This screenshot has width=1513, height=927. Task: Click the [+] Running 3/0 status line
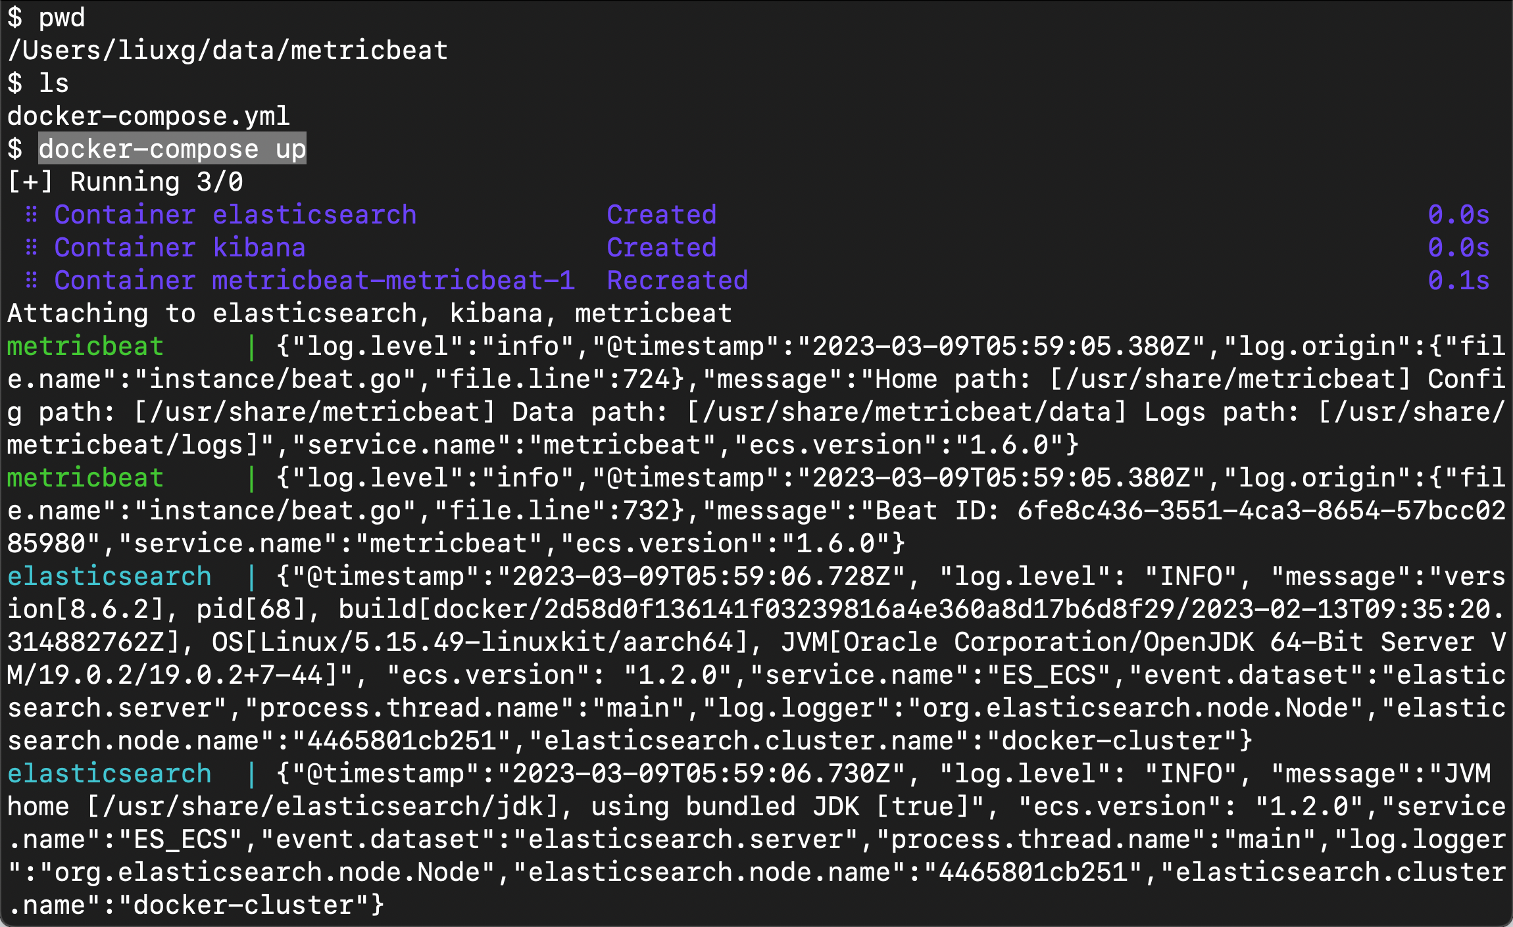pos(125,182)
